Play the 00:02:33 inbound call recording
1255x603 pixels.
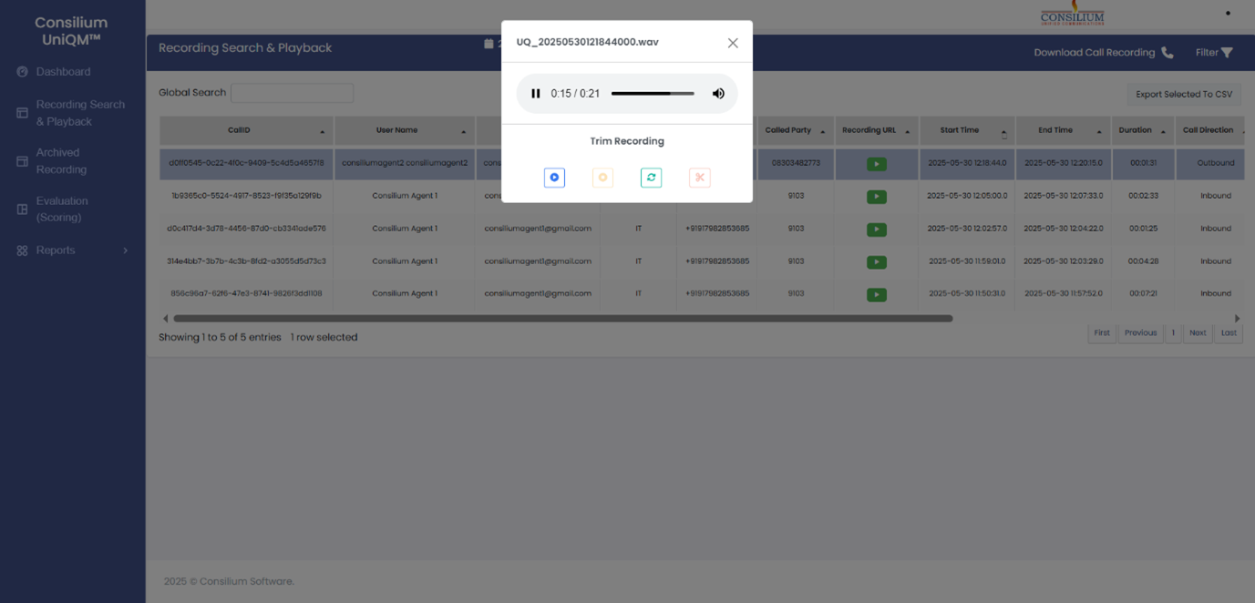876,197
